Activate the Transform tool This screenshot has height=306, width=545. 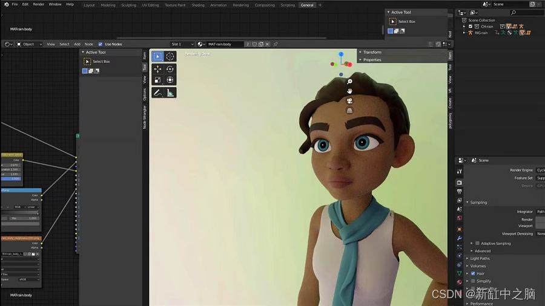170,80
